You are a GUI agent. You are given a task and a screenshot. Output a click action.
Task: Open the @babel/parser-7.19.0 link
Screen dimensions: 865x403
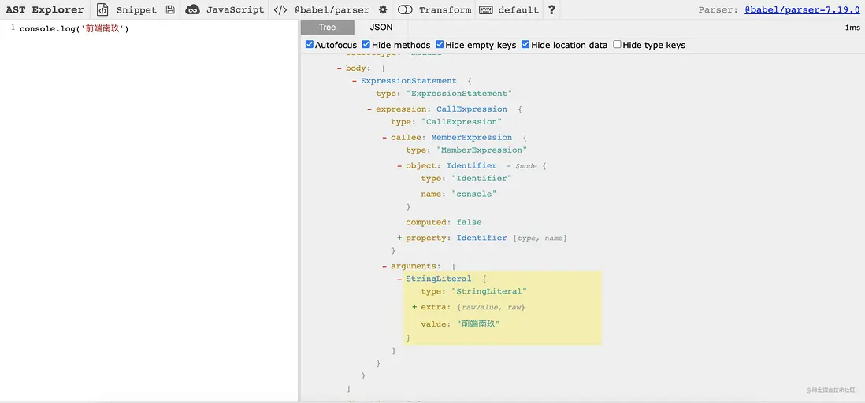(x=802, y=10)
